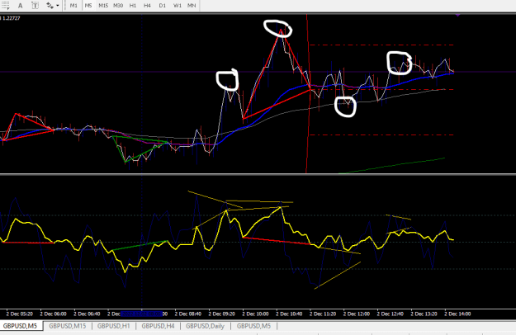
Task: Open the GBPUSD,H4 chart tab
Action: [x=158, y=326]
